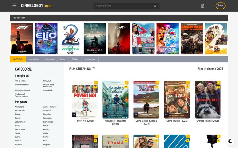Open the La Trama Fenicia poster
The width and height of the screenshot is (238, 148).
115,141
